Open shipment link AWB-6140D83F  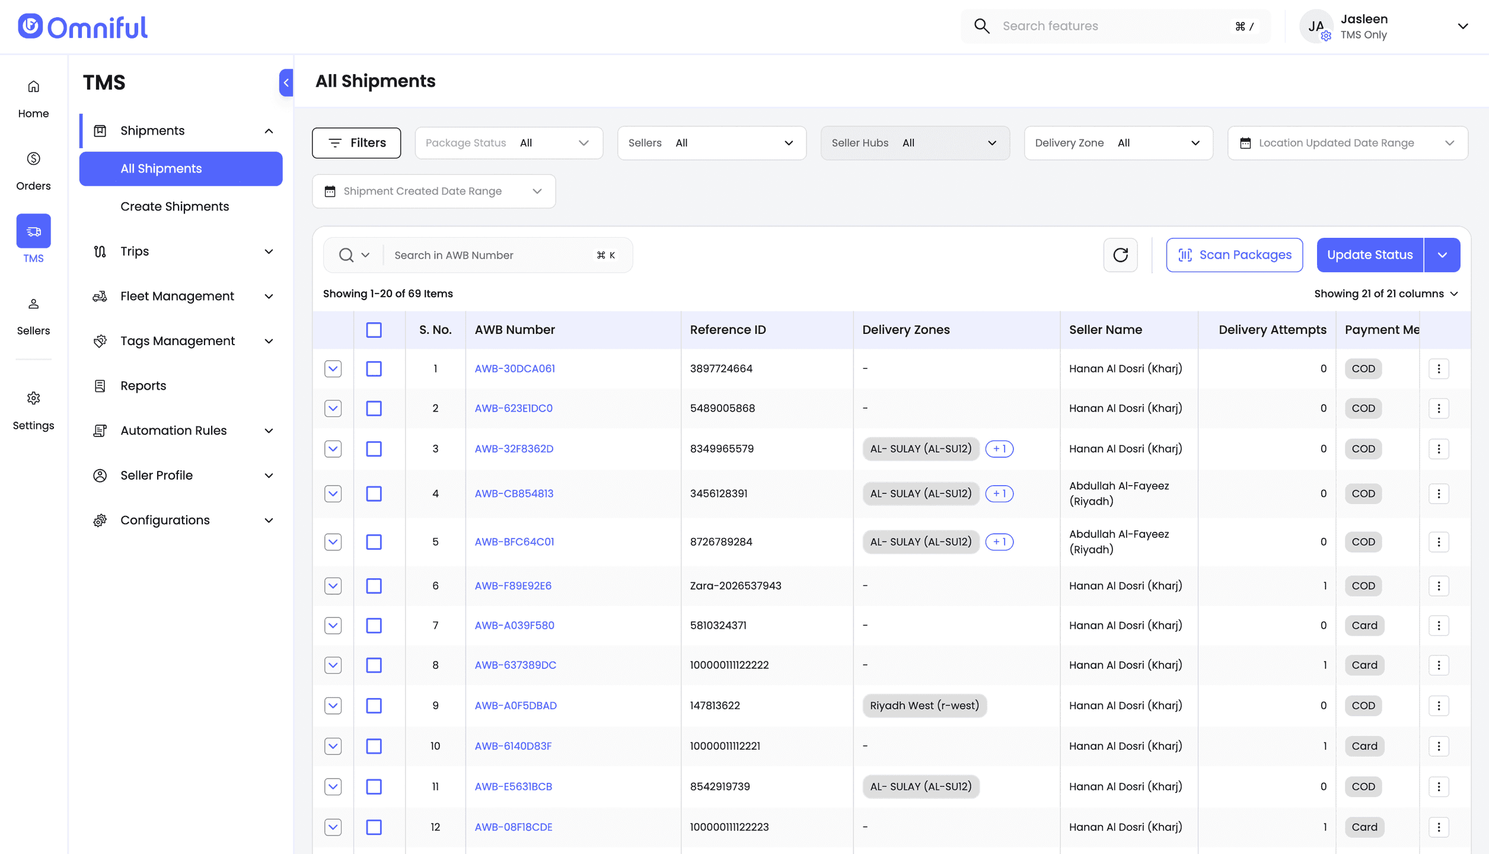pyautogui.click(x=513, y=745)
